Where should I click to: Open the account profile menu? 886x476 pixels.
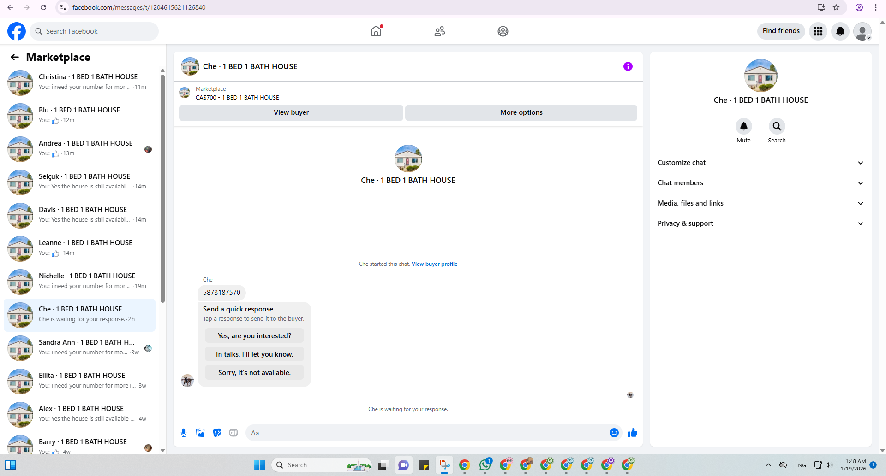(862, 31)
